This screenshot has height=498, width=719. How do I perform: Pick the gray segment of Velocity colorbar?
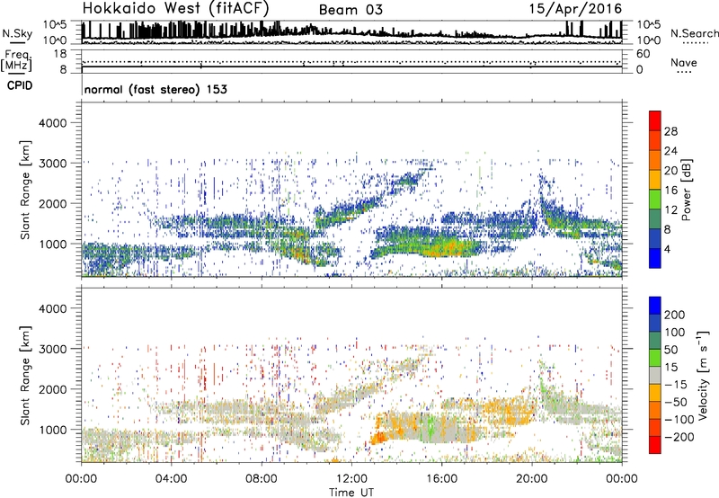(655, 375)
